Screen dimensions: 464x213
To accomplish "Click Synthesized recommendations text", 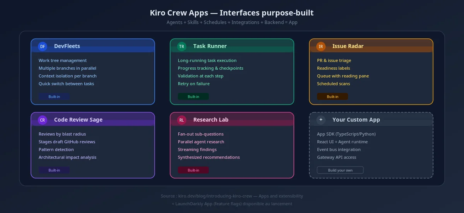I will point(209,157).
